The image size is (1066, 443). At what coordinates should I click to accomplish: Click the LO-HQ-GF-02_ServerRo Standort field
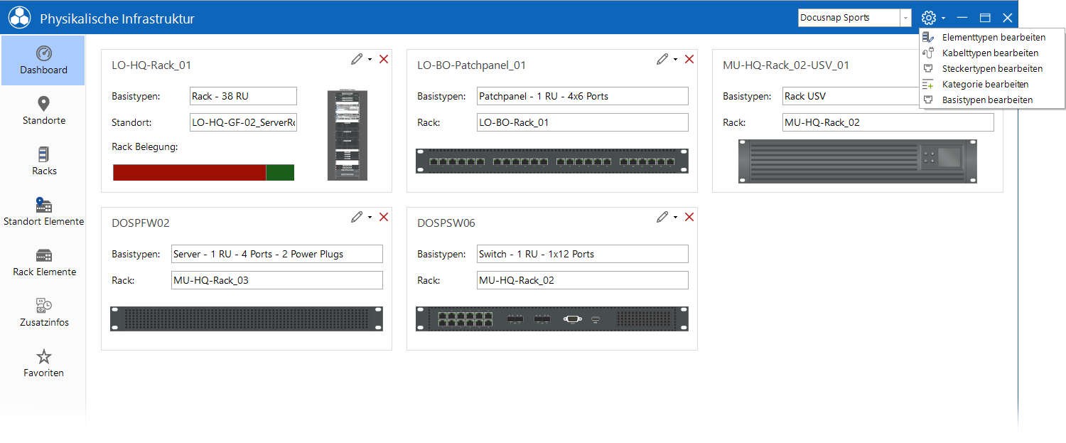[243, 122]
